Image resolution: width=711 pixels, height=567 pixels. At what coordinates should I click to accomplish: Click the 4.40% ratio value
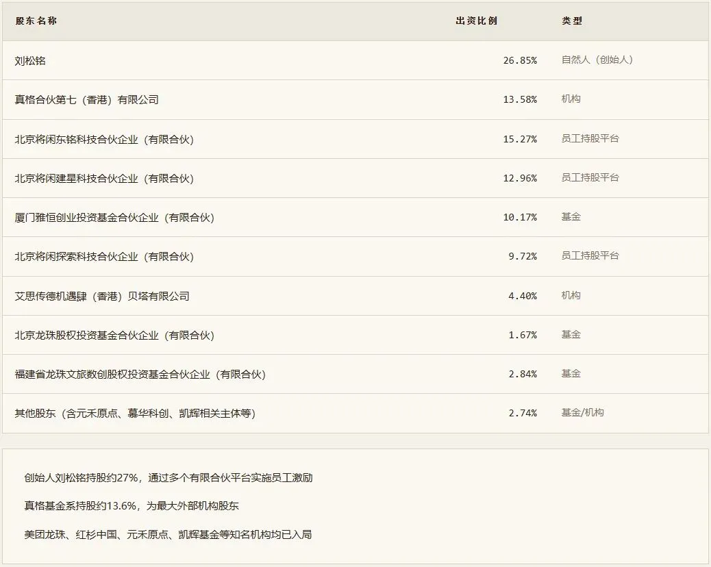pos(523,296)
